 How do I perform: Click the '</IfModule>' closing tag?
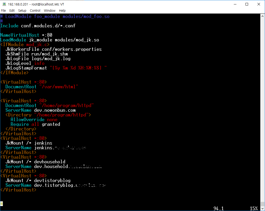[14, 73]
